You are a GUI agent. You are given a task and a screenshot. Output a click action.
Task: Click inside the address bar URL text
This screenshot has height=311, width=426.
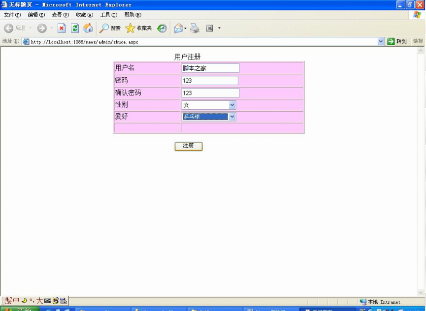(x=85, y=42)
